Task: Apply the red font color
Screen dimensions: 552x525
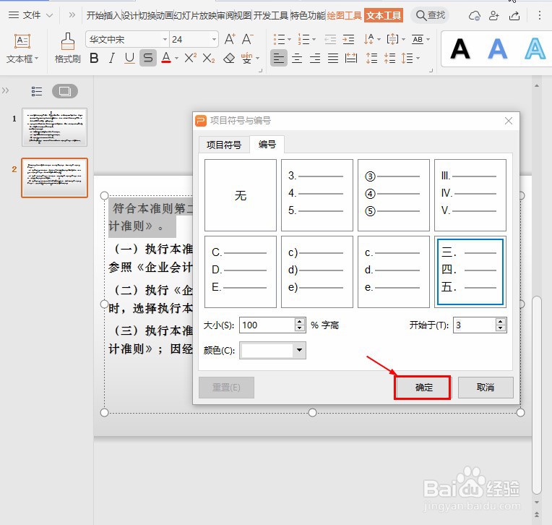Action: click(166, 58)
